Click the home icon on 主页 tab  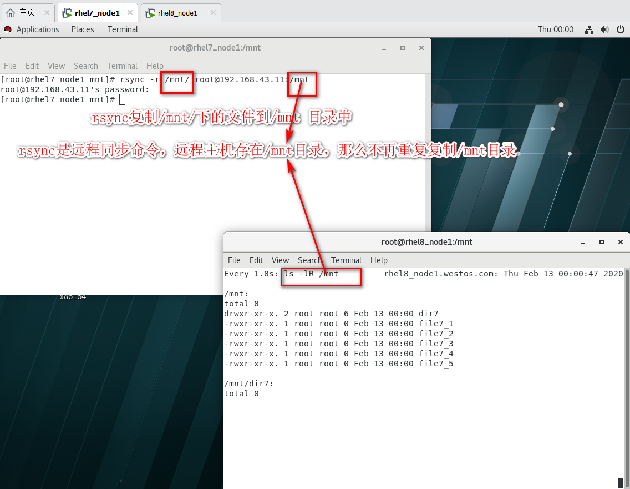point(11,13)
